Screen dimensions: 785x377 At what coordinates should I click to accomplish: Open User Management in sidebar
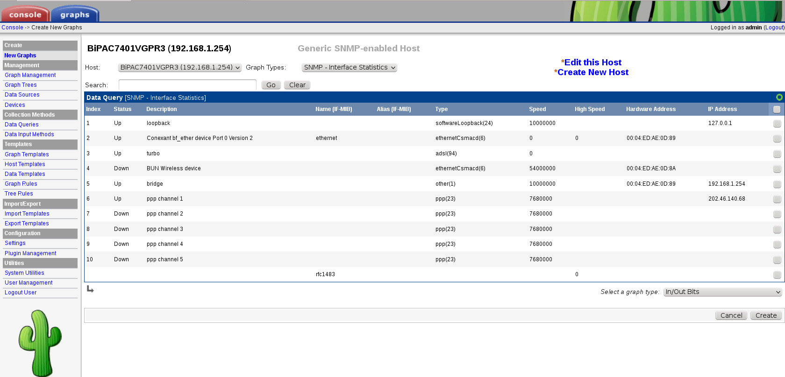[29, 283]
